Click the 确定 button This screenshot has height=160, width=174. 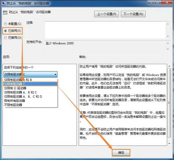point(121,153)
